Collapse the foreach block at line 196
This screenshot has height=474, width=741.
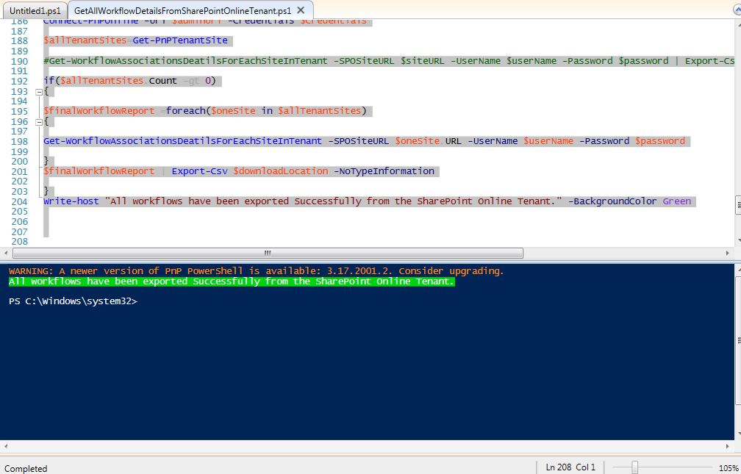(x=39, y=121)
